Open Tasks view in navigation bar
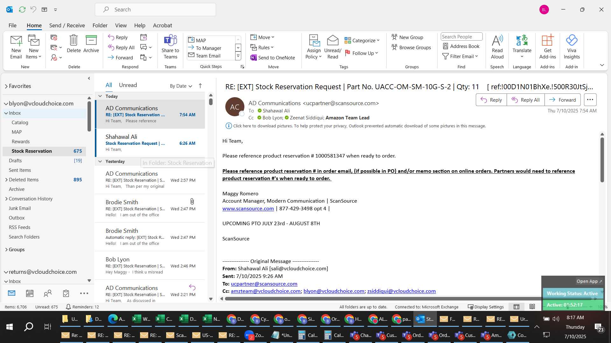The image size is (611, 343). pyautogui.click(x=66, y=293)
